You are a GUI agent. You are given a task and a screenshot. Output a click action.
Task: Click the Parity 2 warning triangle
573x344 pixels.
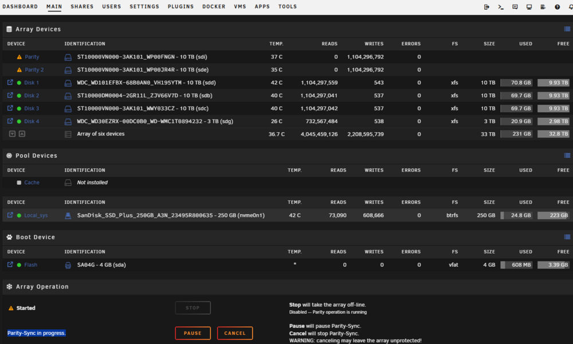(19, 70)
